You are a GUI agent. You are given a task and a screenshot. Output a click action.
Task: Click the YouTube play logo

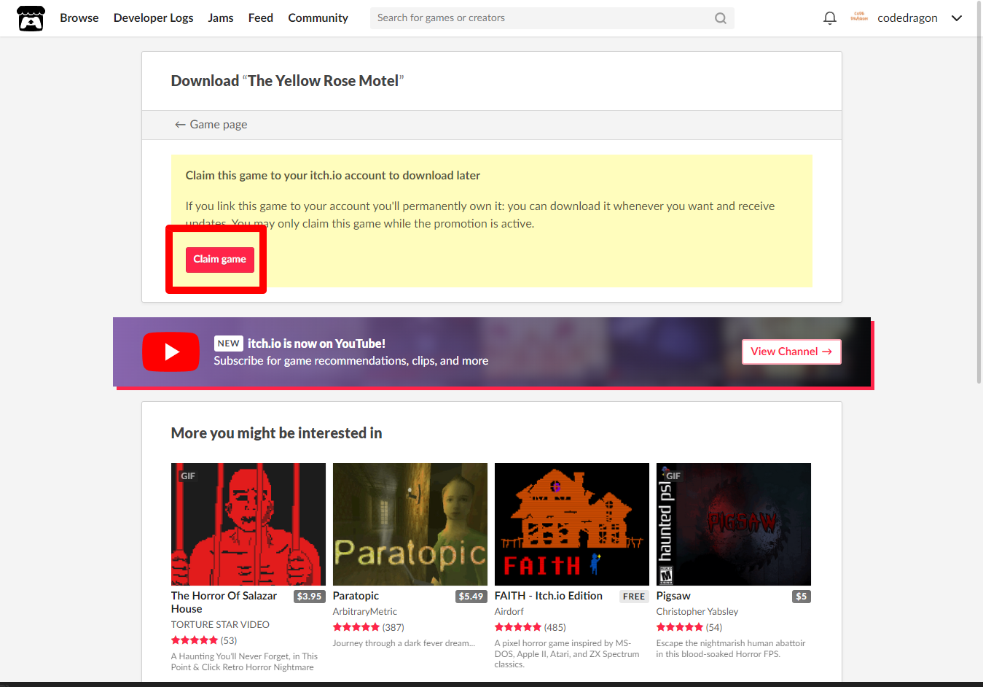171,352
